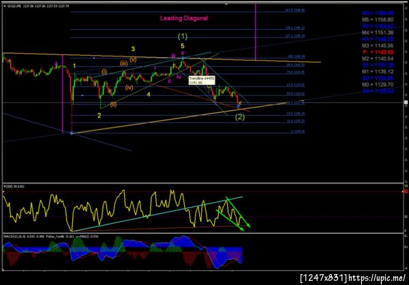Click the 'M4 = 1151.38' pivot label
Image resolution: width=409 pixels, height=285 pixels.
(x=378, y=33)
